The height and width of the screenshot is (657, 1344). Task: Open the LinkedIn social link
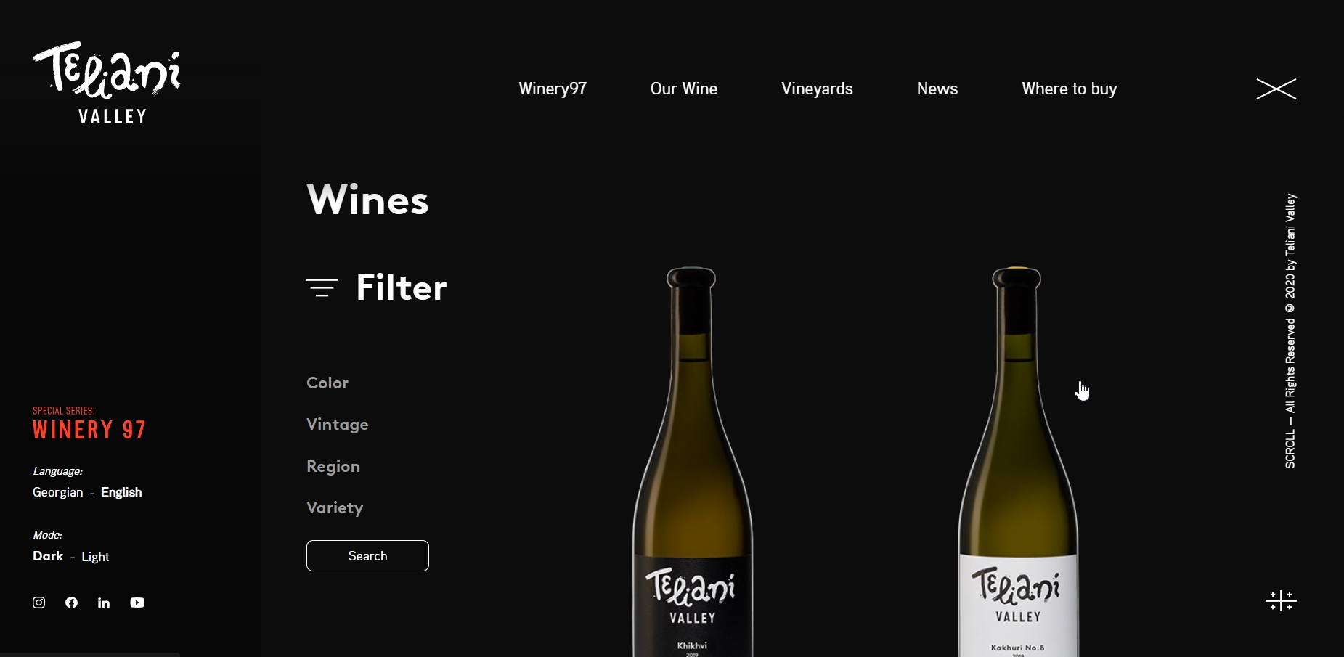[104, 603]
